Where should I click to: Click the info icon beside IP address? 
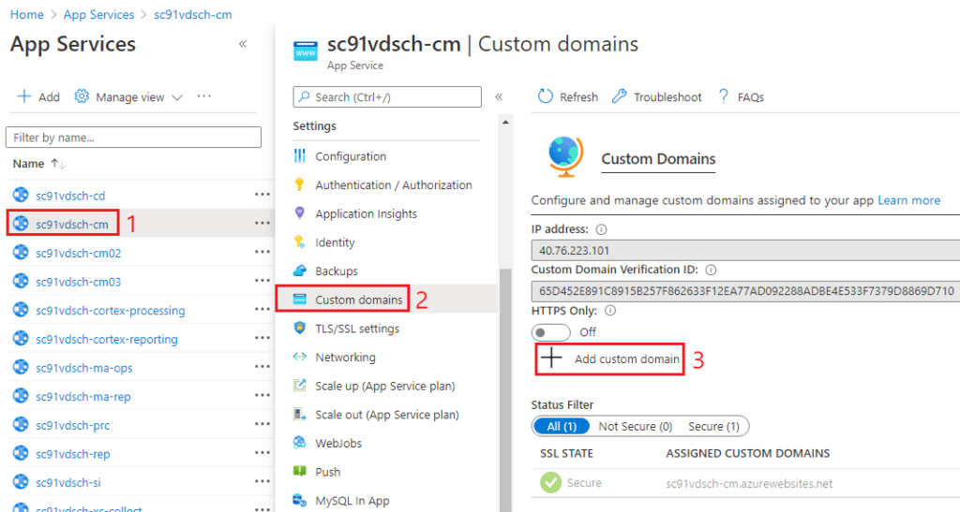click(601, 229)
